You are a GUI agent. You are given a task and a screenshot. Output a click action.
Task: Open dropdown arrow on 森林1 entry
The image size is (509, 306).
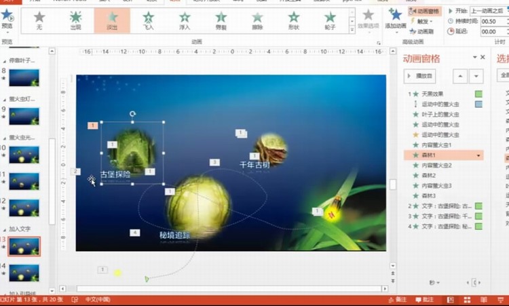click(478, 155)
